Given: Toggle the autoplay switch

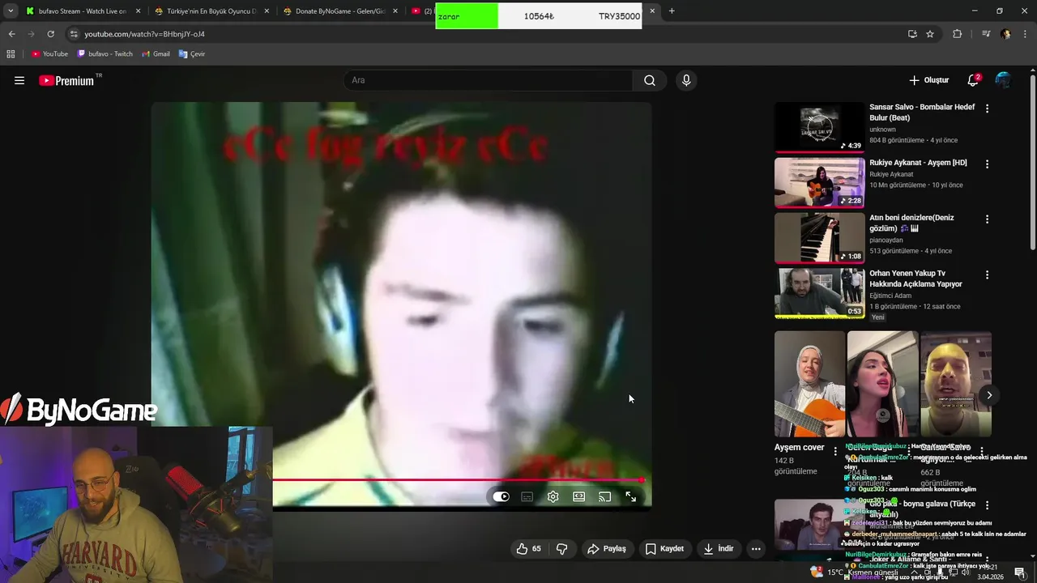Looking at the screenshot, I should pos(501,497).
